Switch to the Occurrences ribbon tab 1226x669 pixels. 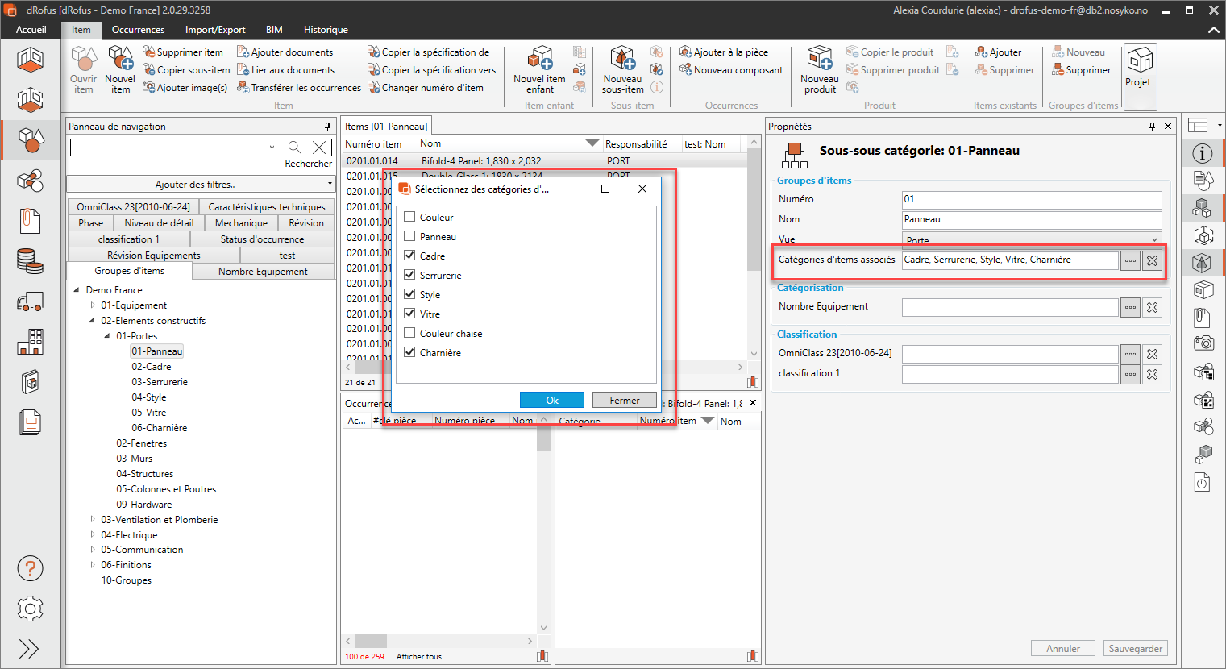pyautogui.click(x=138, y=30)
